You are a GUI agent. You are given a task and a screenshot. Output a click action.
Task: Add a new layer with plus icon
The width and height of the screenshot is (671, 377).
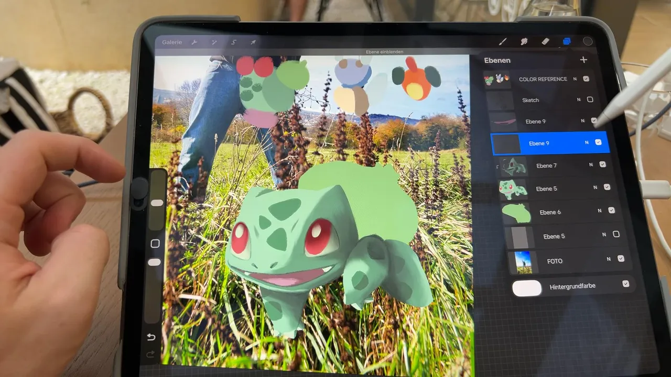583,60
